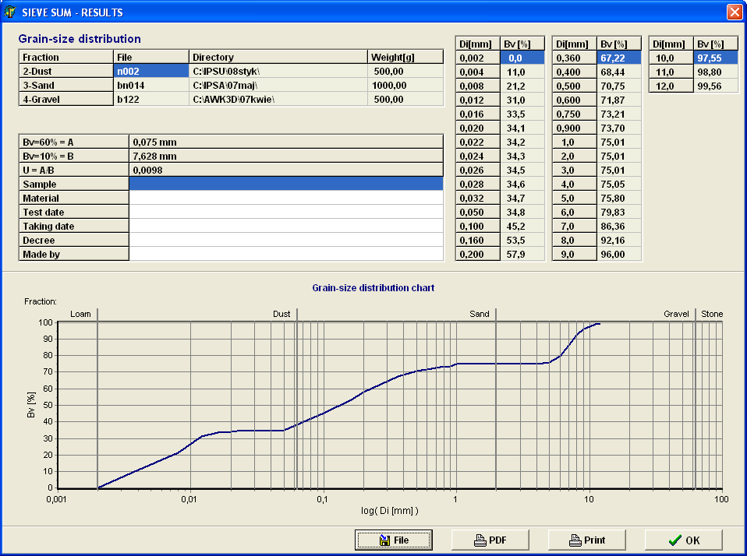747x556 pixels.
Task: Click the 'Fraction' column header
Action: pyautogui.click(x=65, y=57)
